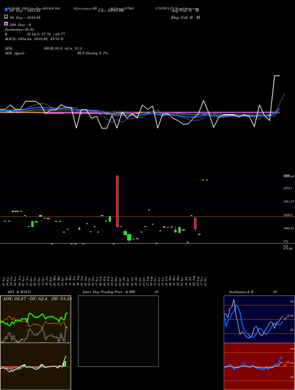The height and width of the screenshot is (390, 295).
Task: Click the 'ADX & MACD' panel title
Action: (x=19, y=292)
